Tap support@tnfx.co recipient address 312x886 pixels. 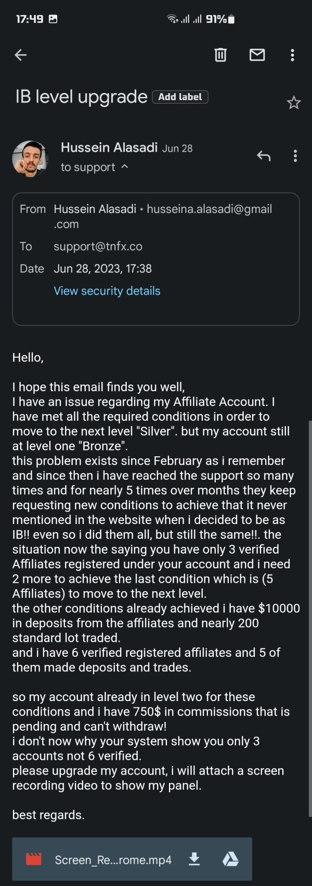98,246
